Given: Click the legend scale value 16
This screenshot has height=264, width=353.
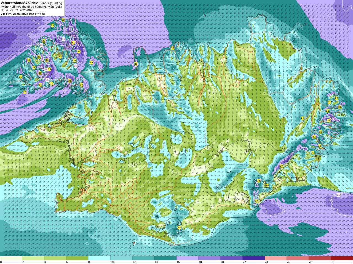Looking at the screenshot, I should [178, 262].
